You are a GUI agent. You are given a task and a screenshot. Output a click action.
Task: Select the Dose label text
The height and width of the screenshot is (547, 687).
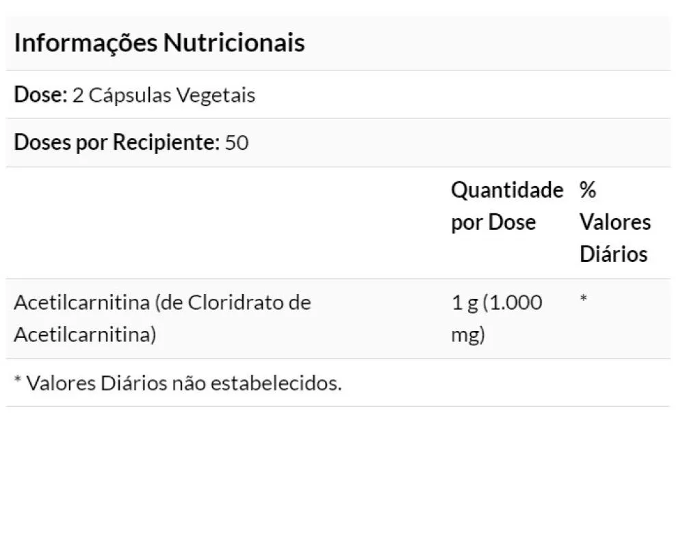tap(41, 94)
